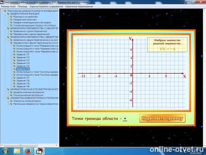
Task: Click the root node icon of the contents tree
Action: pyautogui.click(x=5, y=11)
